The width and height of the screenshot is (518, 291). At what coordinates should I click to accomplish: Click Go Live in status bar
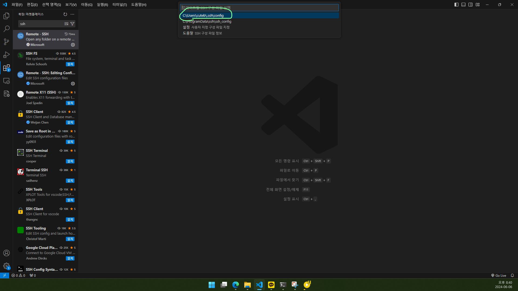pos(499,275)
